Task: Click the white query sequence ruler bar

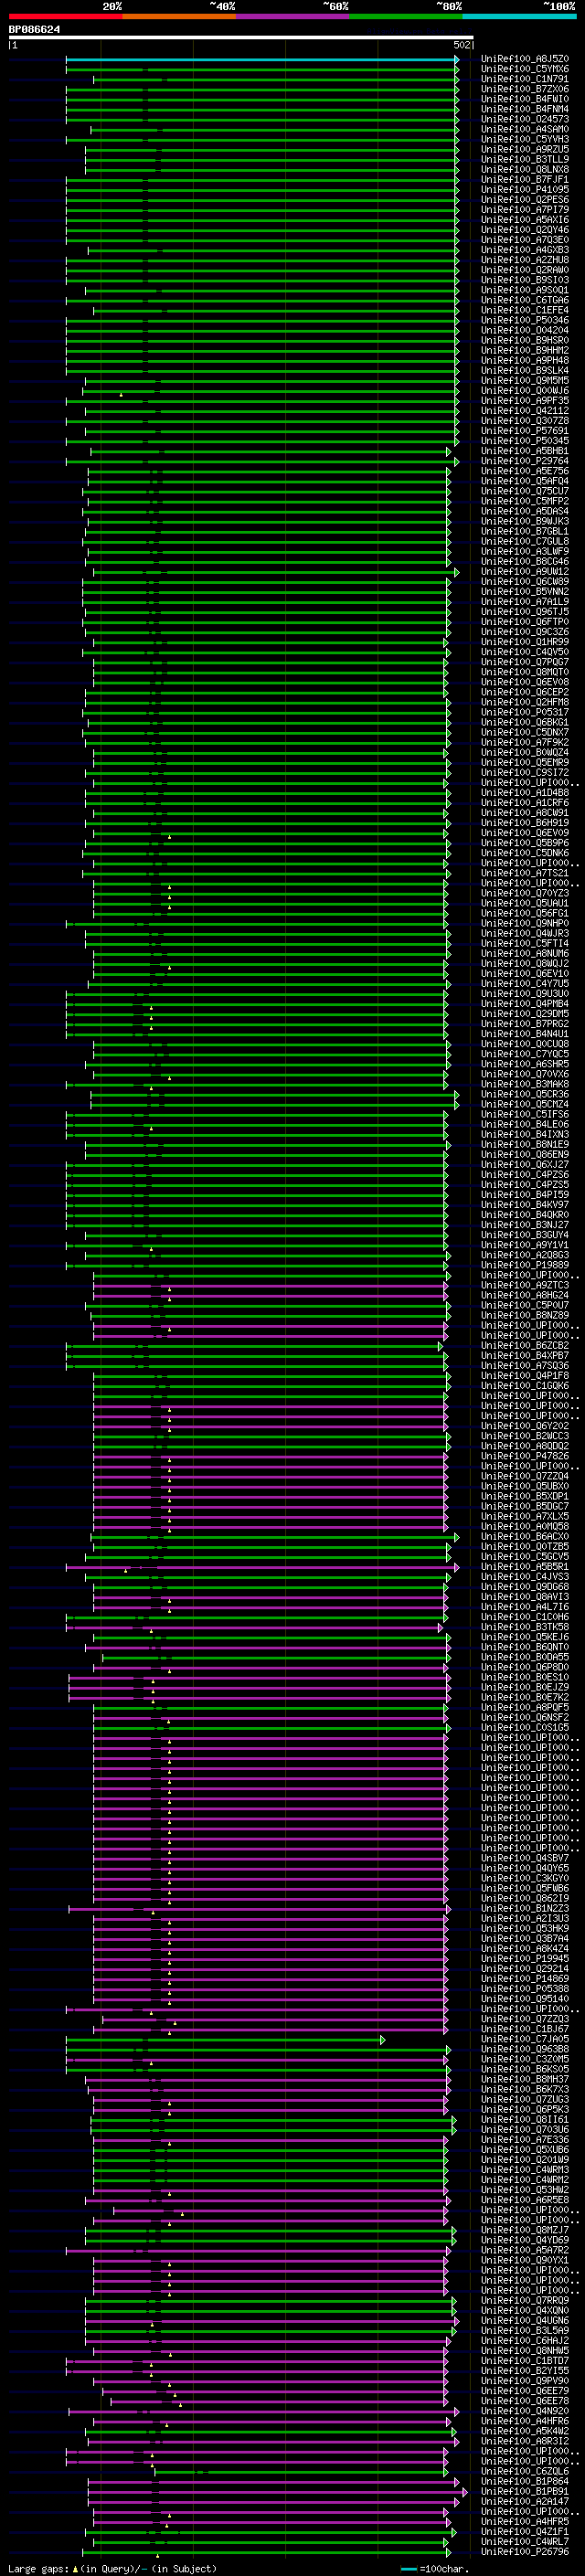Action: click(240, 38)
